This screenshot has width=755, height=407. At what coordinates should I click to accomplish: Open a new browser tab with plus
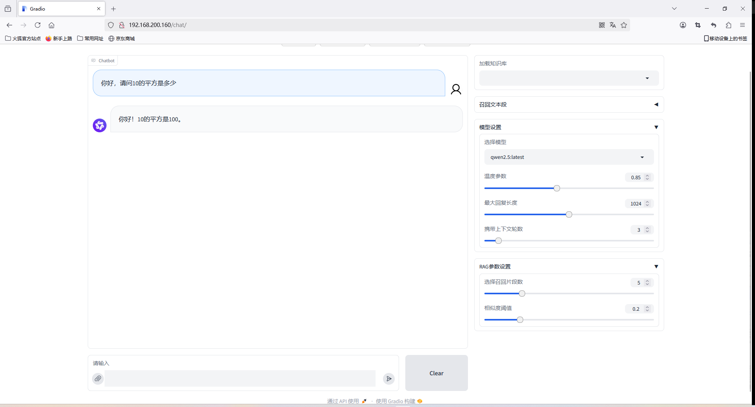pos(114,9)
